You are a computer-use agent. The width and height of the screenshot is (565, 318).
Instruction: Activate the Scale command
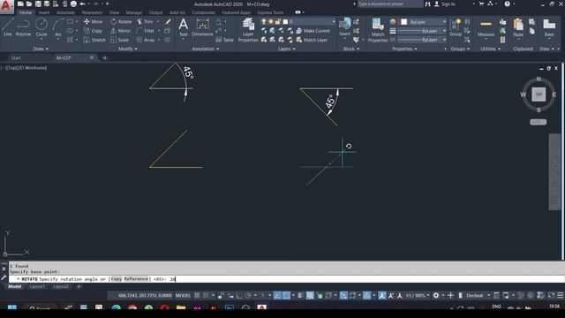(x=119, y=40)
